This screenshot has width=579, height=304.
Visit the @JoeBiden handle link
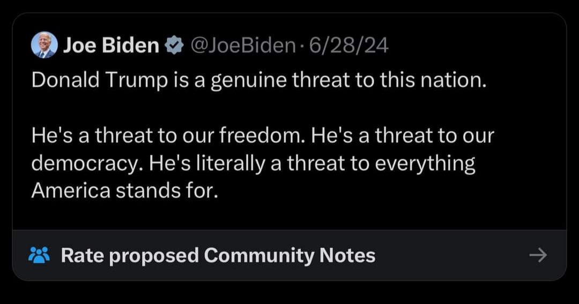point(241,47)
